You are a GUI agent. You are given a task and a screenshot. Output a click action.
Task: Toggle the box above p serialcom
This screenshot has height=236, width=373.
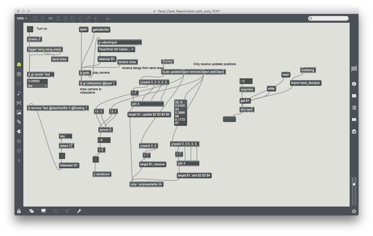point(96,159)
